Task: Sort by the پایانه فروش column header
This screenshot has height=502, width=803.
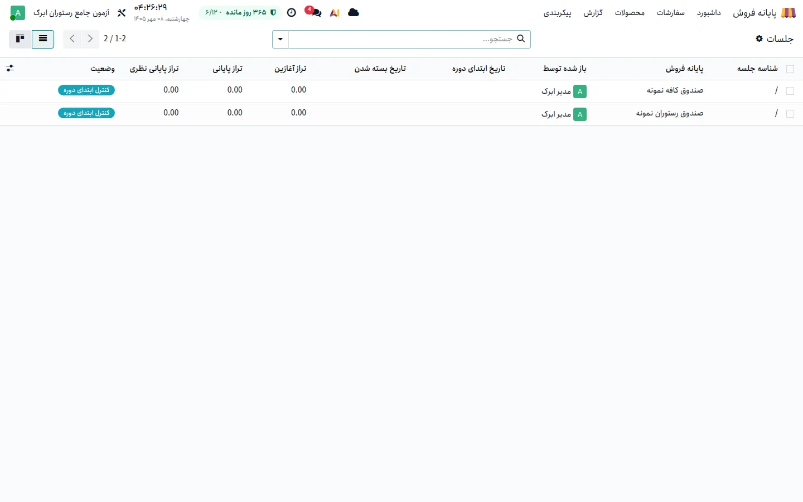Action: (684, 69)
